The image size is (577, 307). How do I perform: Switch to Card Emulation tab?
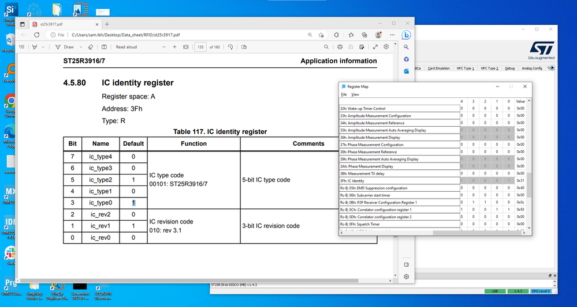click(x=438, y=68)
